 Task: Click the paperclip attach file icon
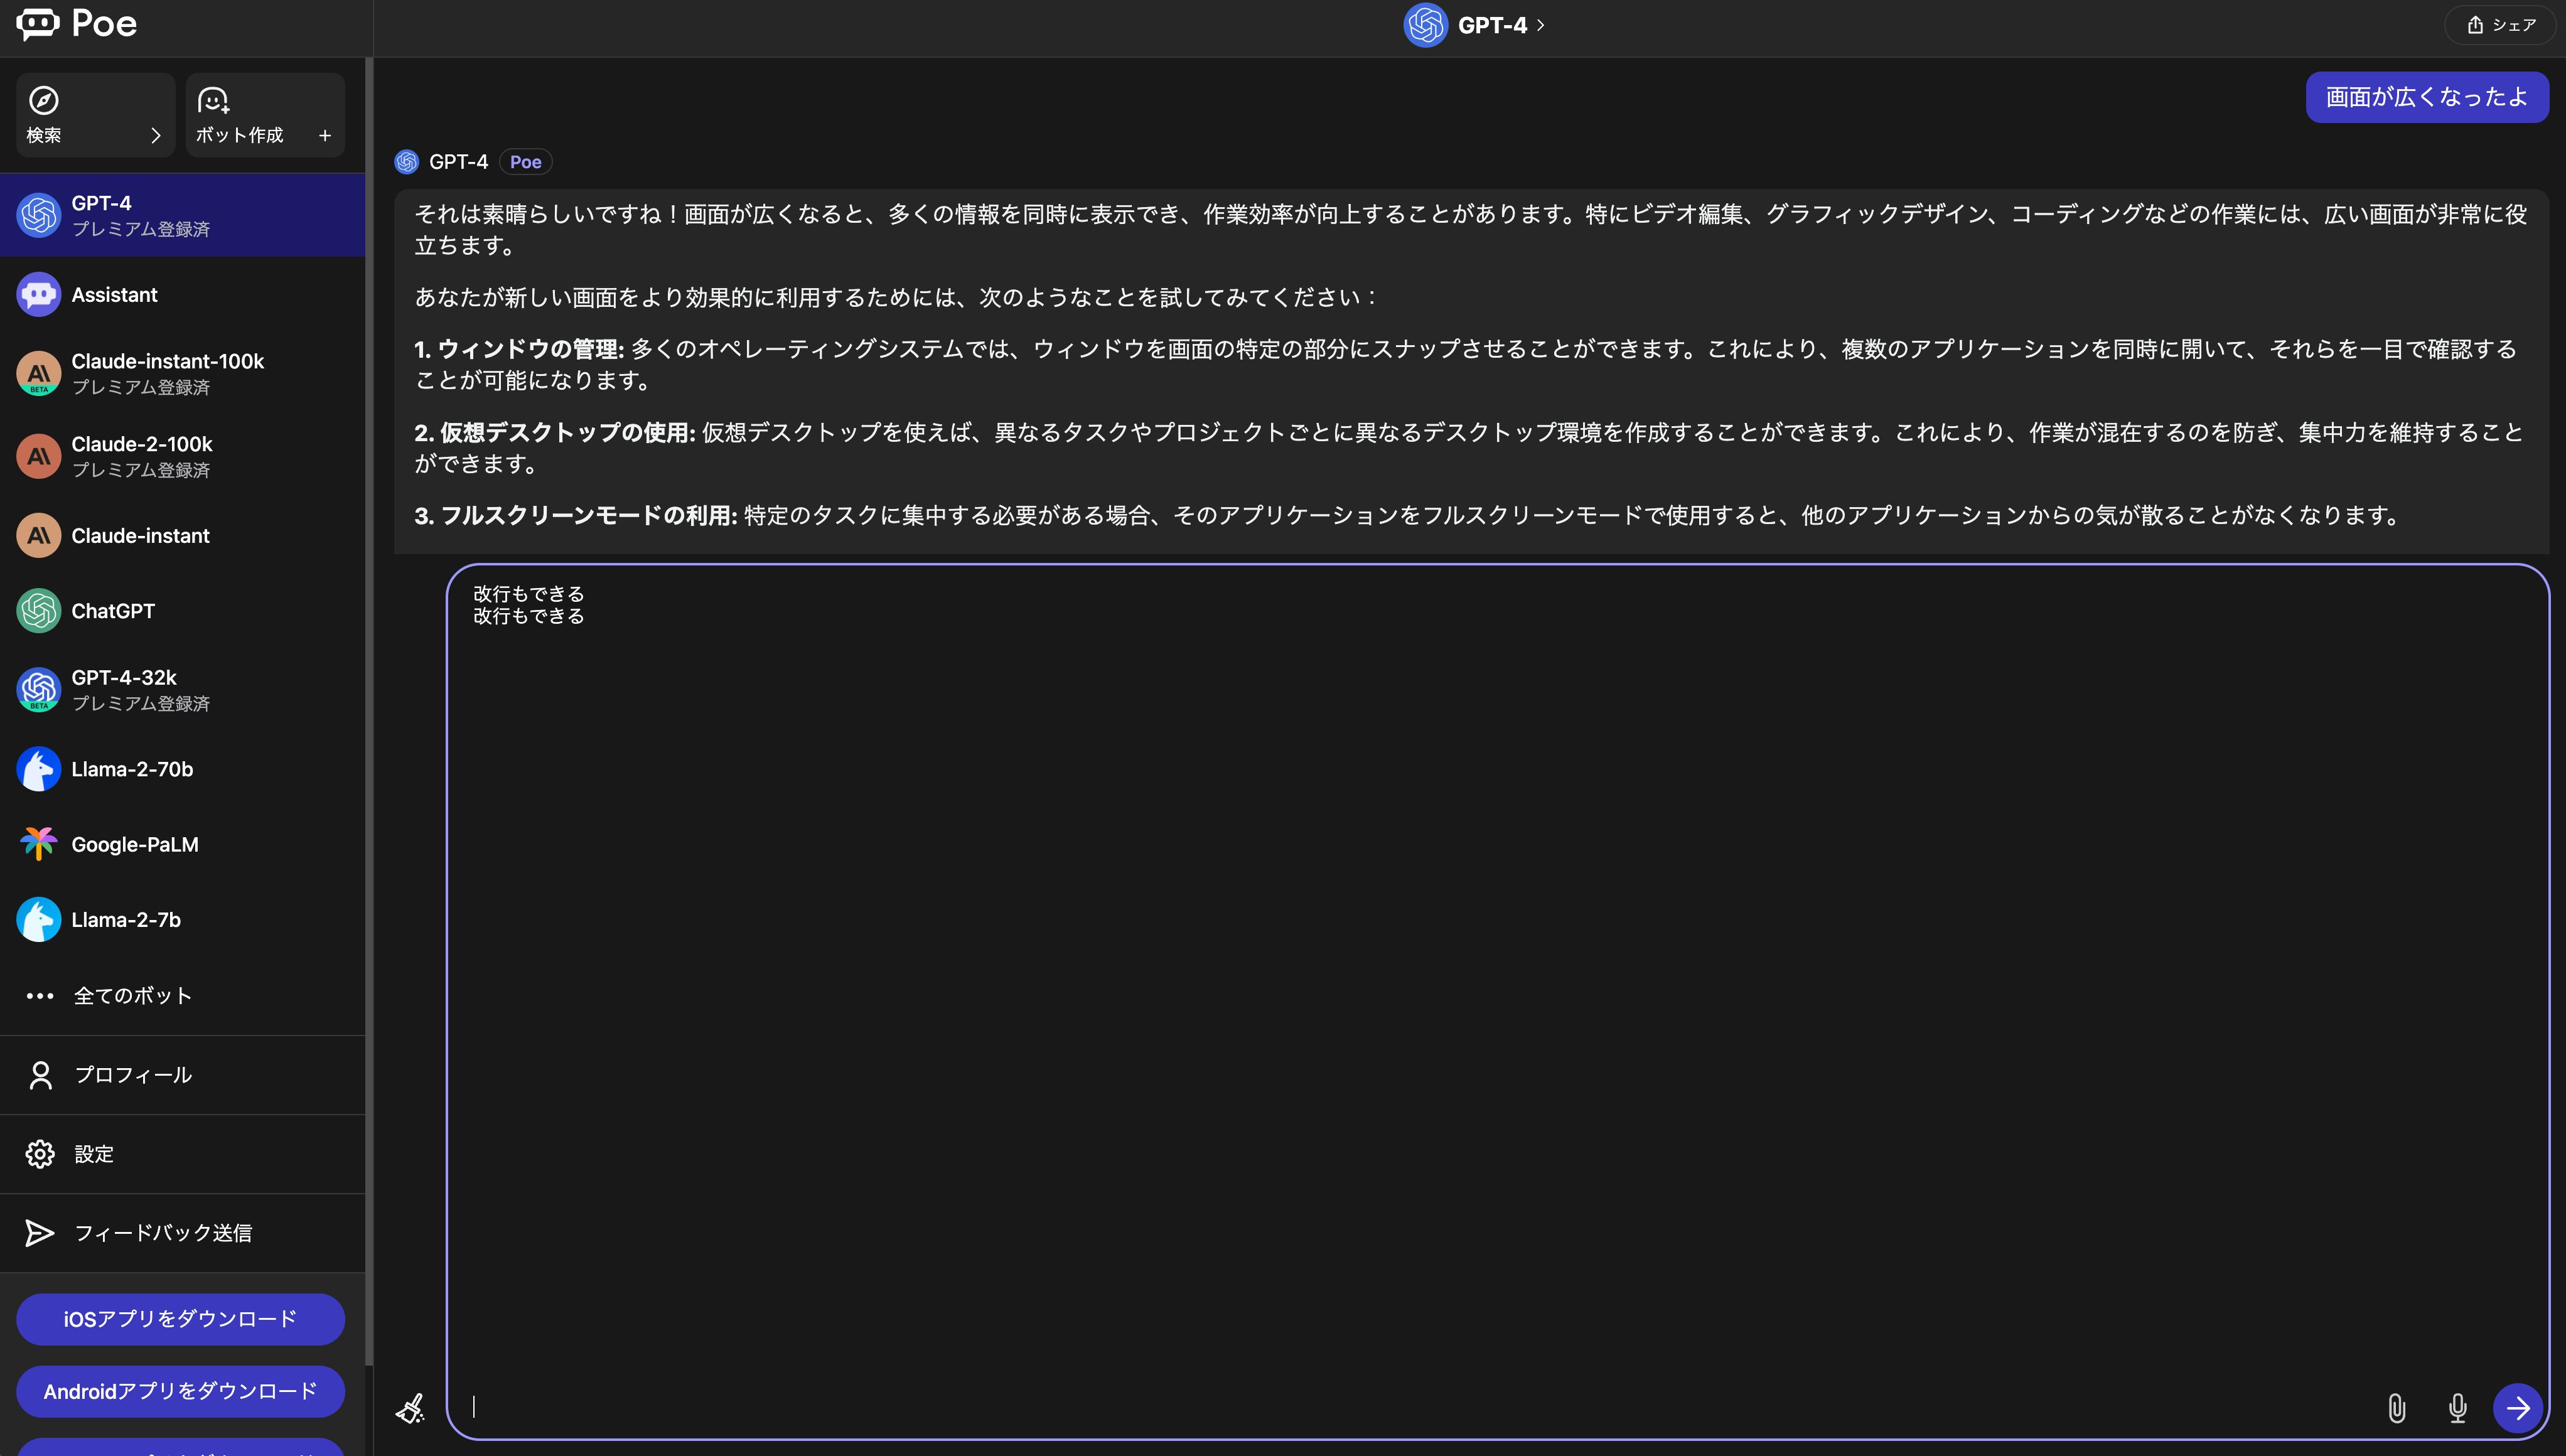(x=2397, y=1408)
